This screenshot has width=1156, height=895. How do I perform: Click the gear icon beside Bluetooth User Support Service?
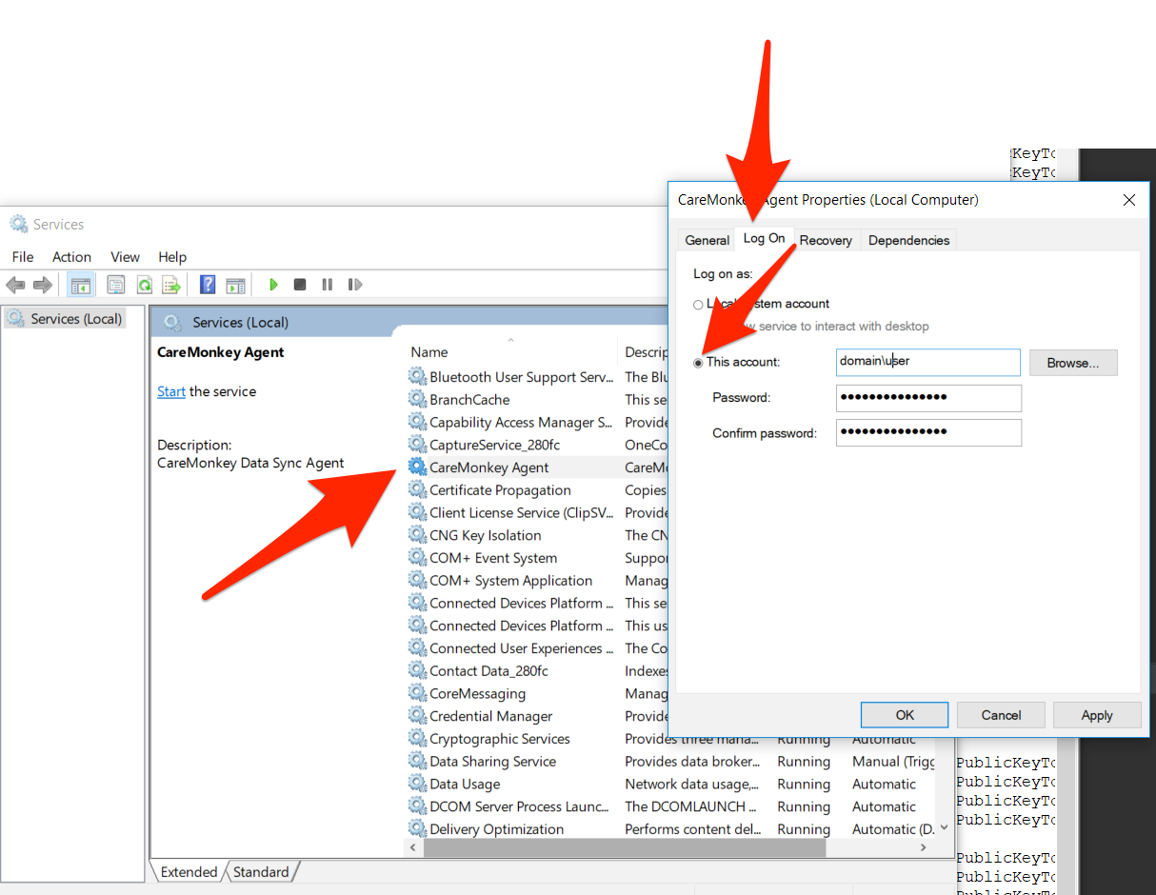pyautogui.click(x=417, y=377)
